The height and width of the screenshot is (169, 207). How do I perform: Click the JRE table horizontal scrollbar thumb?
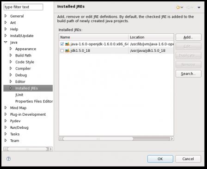98,139
